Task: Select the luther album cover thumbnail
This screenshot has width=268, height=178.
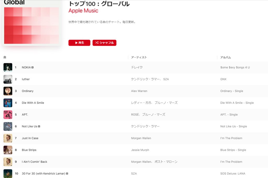Action: point(8,79)
